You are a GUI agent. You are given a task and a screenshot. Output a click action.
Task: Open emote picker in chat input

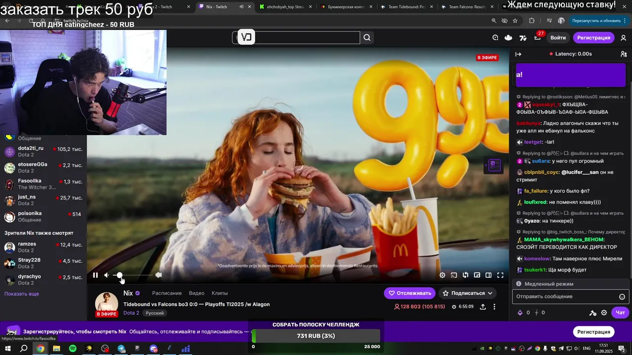622,297
